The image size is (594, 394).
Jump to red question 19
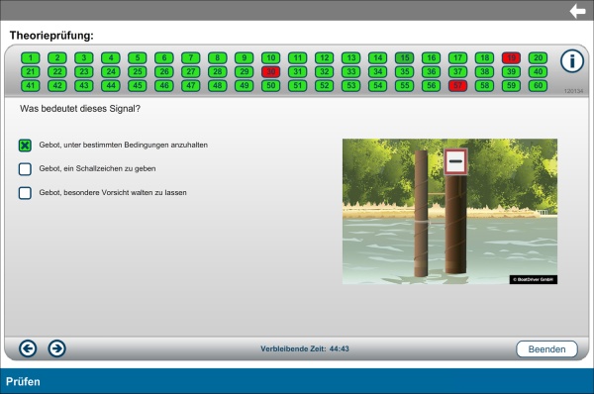(x=511, y=58)
